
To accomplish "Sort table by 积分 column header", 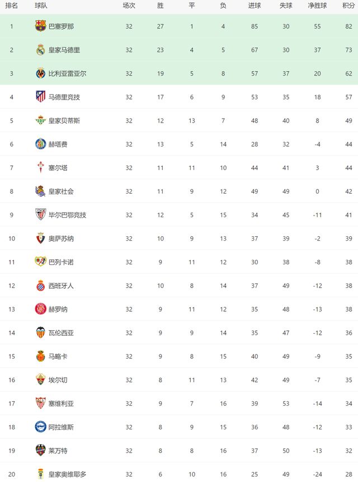I will (348, 6).
